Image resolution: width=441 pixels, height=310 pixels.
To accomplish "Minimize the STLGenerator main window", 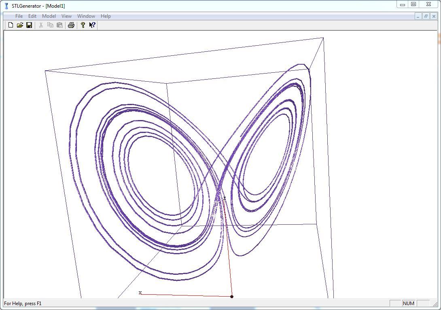I will (x=403, y=4).
